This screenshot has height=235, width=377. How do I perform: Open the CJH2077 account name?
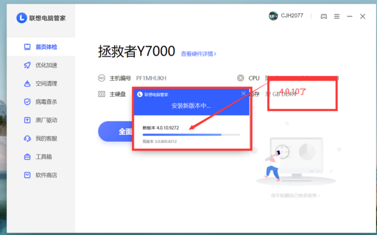[x=291, y=16]
